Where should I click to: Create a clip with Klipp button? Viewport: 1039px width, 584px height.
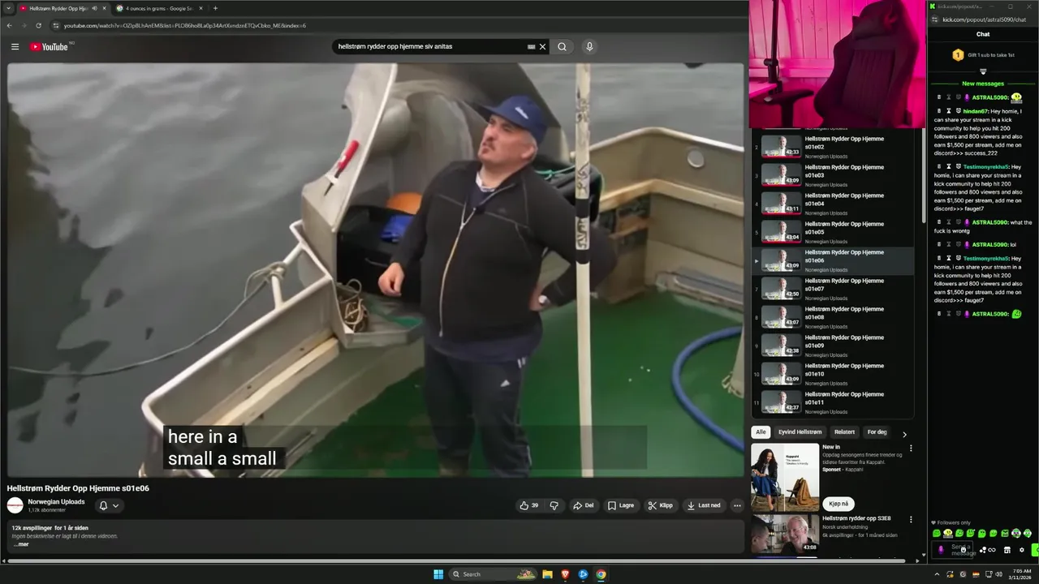[661, 505]
